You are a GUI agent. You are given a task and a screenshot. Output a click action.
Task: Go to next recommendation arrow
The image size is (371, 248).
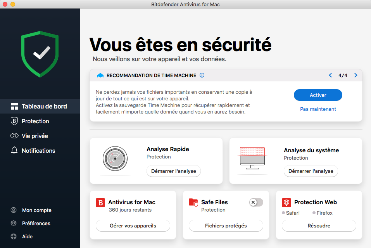click(355, 75)
